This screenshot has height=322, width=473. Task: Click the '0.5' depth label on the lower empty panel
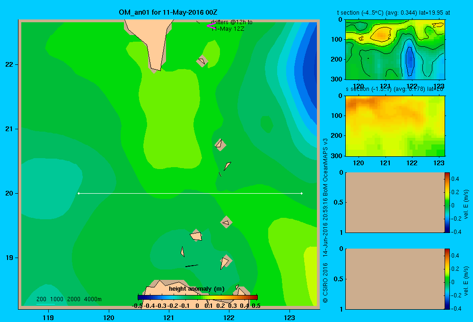pos(339,279)
